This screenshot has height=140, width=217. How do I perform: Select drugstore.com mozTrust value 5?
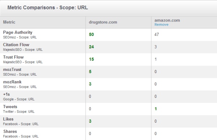(x=90, y=72)
